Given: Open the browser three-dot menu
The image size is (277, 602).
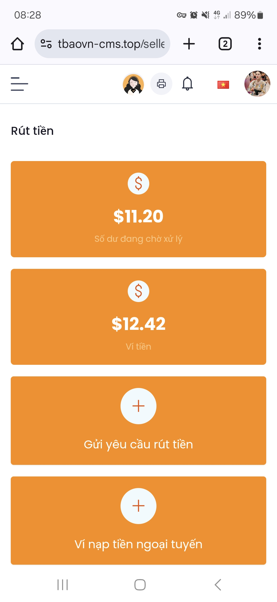Looking at the screenshot, I should [x=260, y=44].
